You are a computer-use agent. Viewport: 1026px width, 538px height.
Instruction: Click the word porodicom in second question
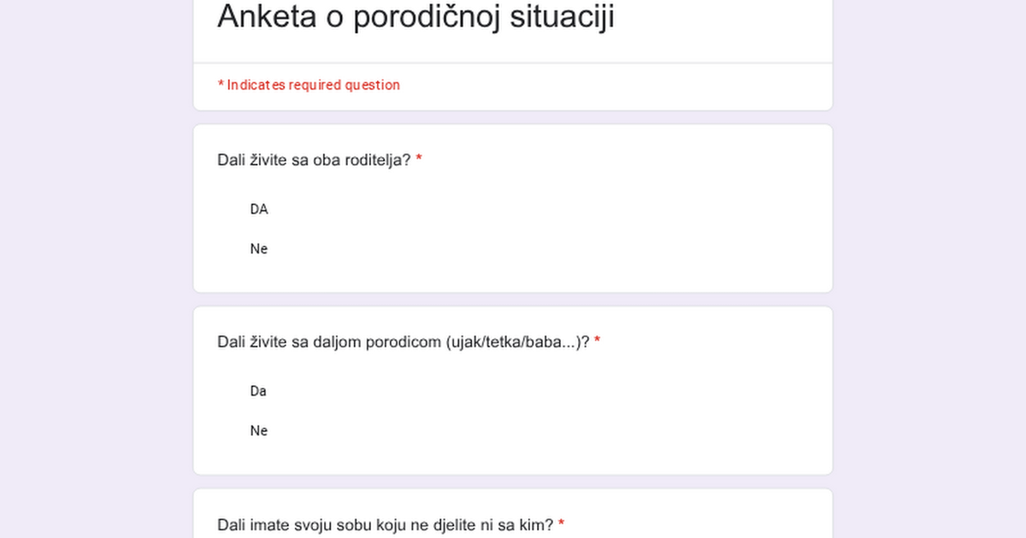(403, 342)
